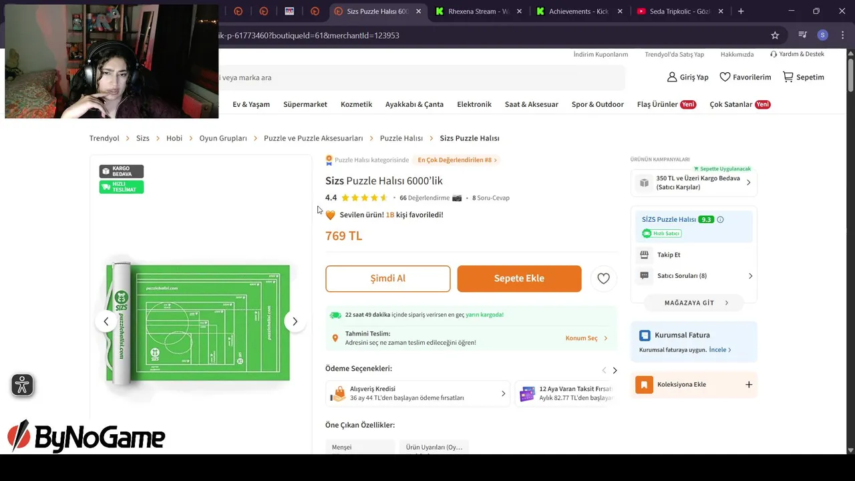Show previous product image arrow

coord(106,321)
